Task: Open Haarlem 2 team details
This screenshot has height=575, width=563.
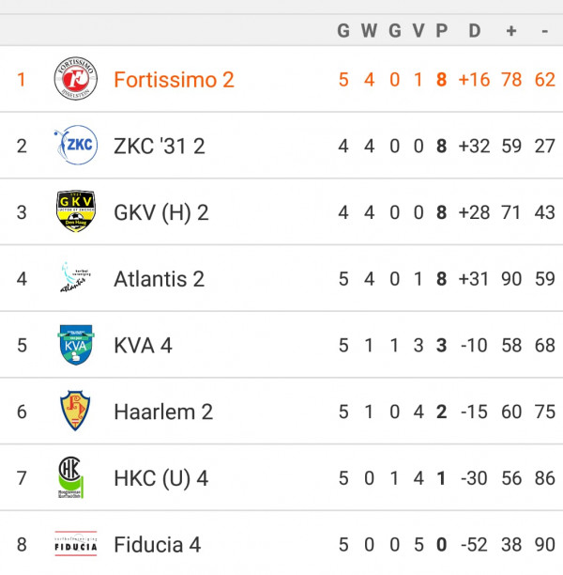Action: [x=163, y=412]
